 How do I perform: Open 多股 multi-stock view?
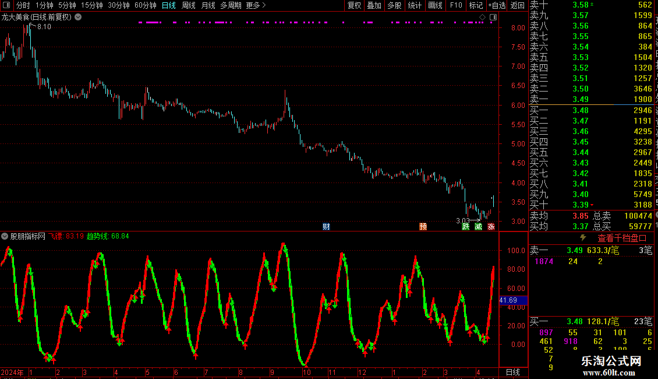394,5
